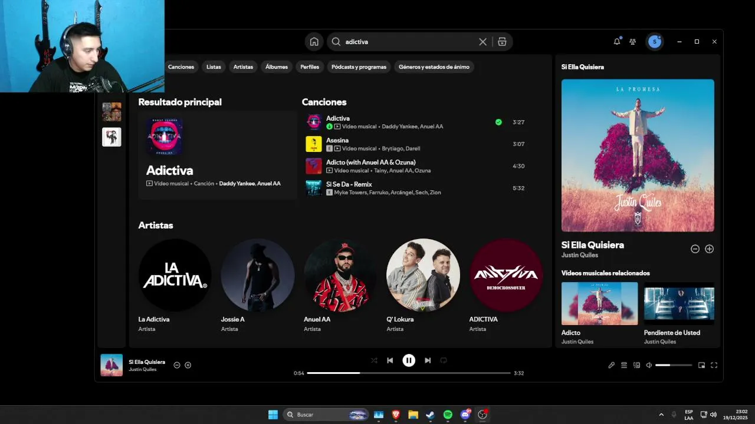Hide this track using side panel minus icon
Screen dimensions: 755x424
[x=695, y=249]
